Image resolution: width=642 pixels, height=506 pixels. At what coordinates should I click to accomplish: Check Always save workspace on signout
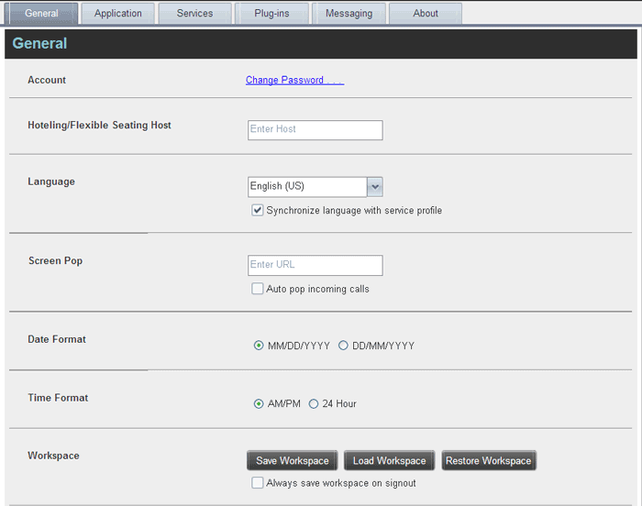[257, 483]
